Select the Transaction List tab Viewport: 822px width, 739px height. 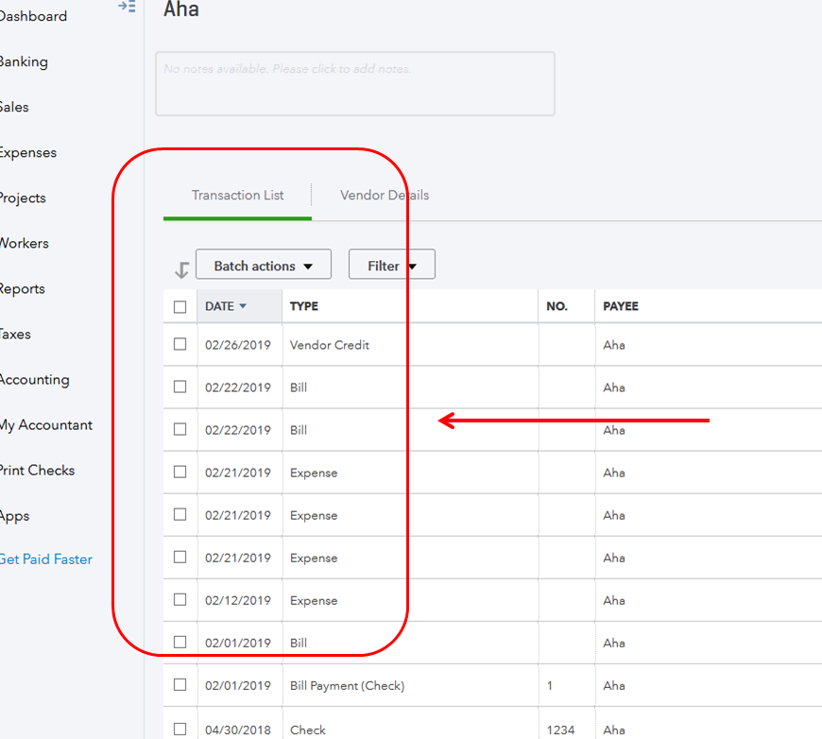[x=238, y=196]
